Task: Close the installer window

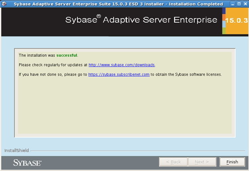Action: (245, 4)
